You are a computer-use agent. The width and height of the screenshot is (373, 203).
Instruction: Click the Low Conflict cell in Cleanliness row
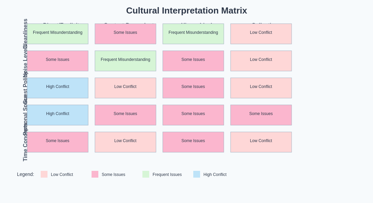pos(261,34)
